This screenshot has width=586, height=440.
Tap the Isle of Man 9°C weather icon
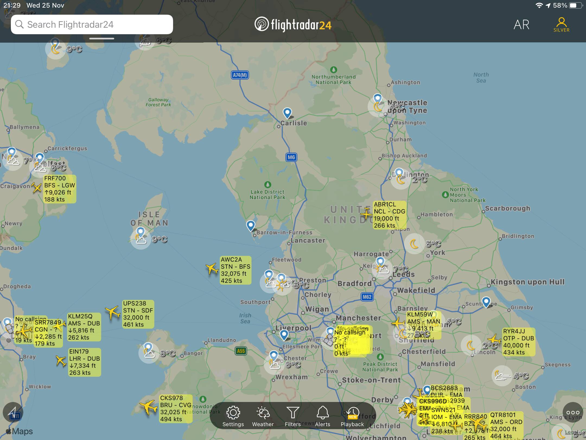click(x=141, y=240)
